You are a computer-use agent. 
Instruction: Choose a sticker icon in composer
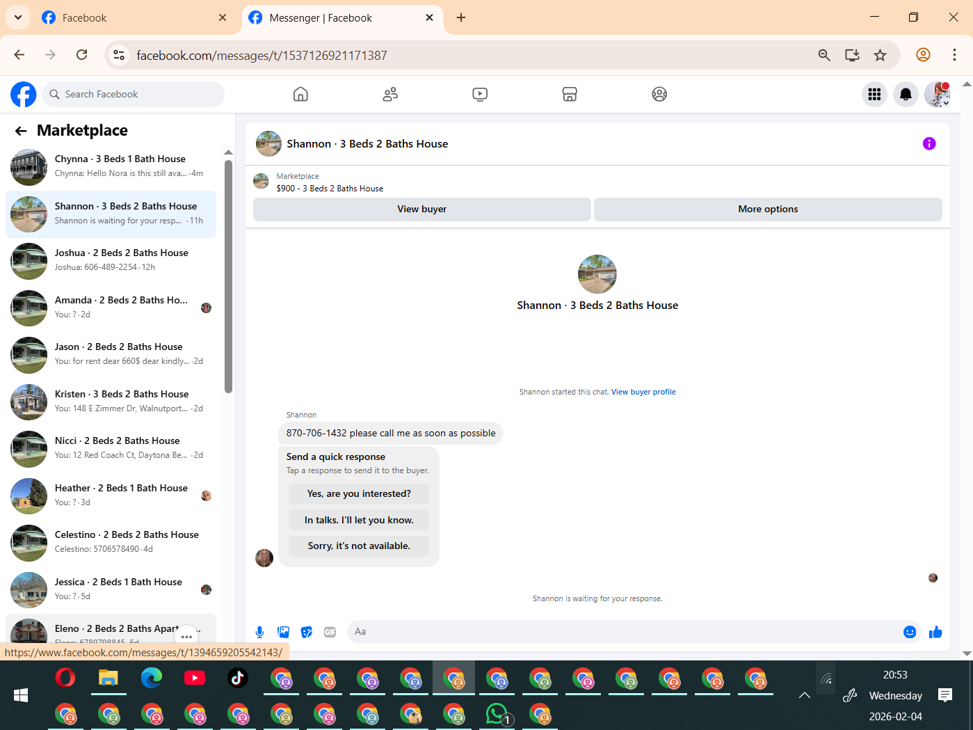coord(307,632)
